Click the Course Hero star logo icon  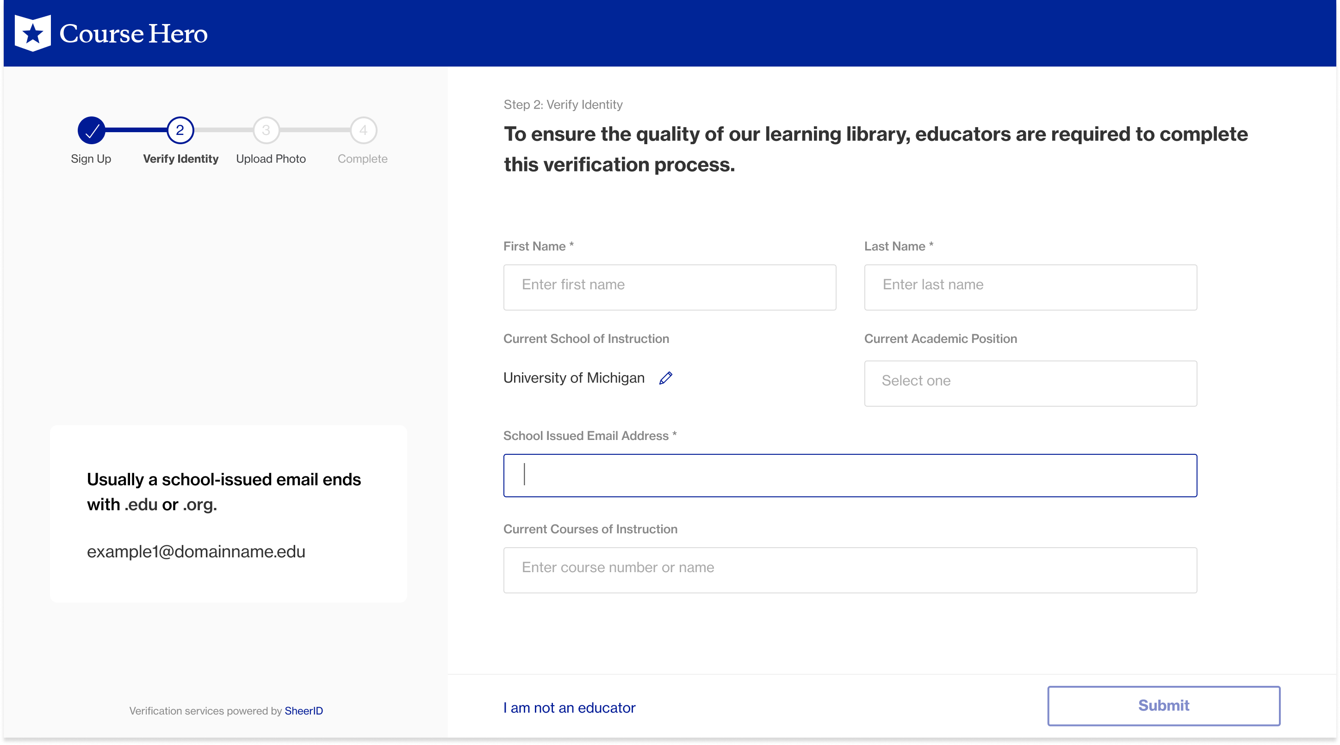coord(33,33)
